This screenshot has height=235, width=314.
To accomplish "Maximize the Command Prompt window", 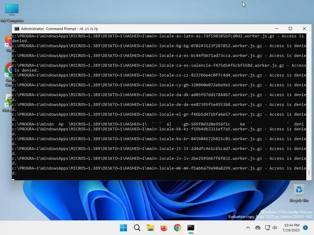I will click(x=290, y=28).
